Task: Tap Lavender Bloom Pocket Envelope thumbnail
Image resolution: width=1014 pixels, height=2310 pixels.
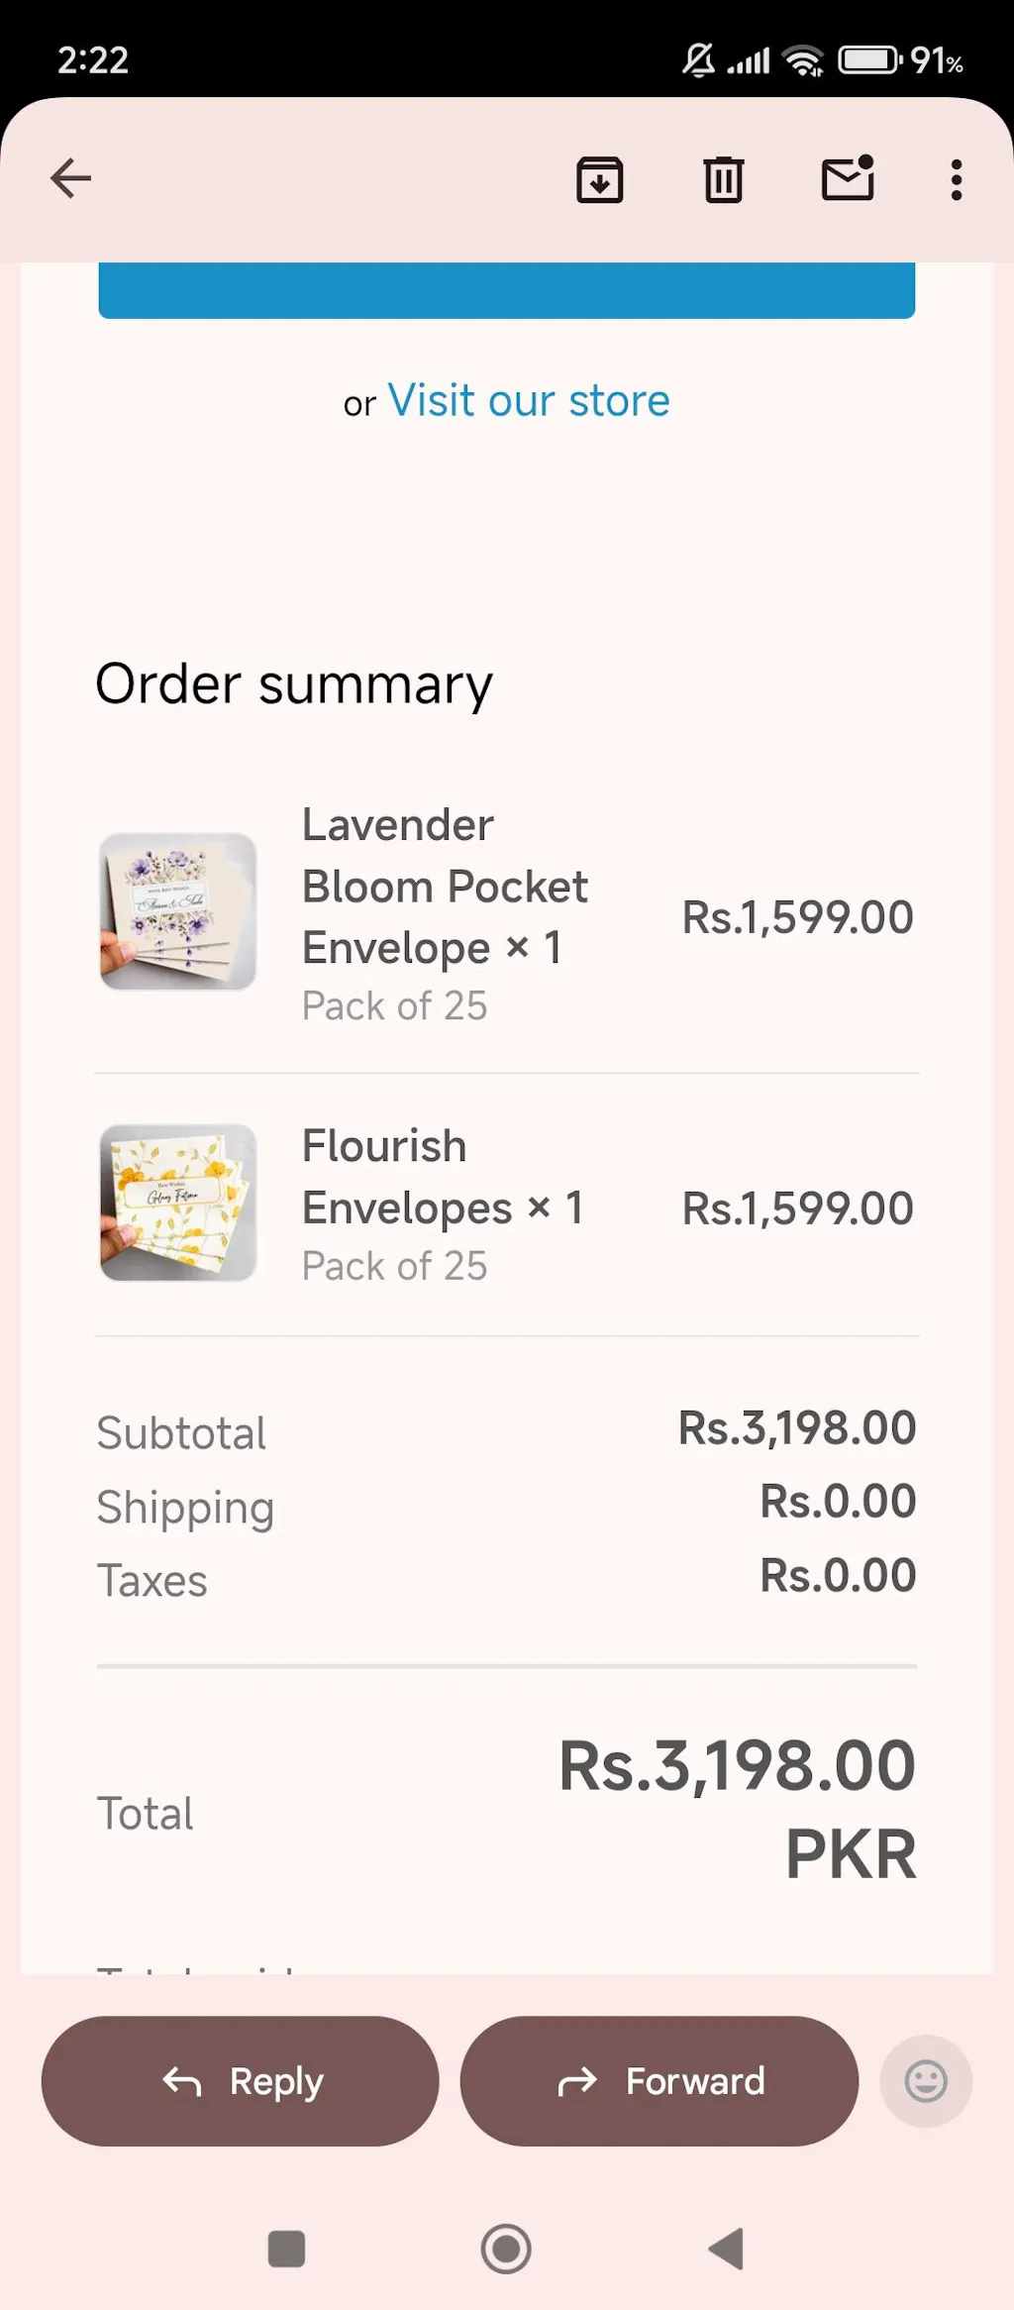Action: (x=178, y=911)
